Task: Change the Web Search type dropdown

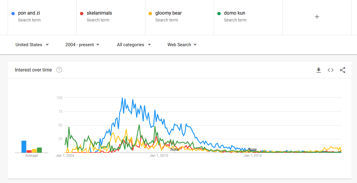Action: [x=182, y=45]
